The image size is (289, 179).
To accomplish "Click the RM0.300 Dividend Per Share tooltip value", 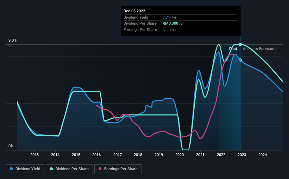I will [170, 24].
